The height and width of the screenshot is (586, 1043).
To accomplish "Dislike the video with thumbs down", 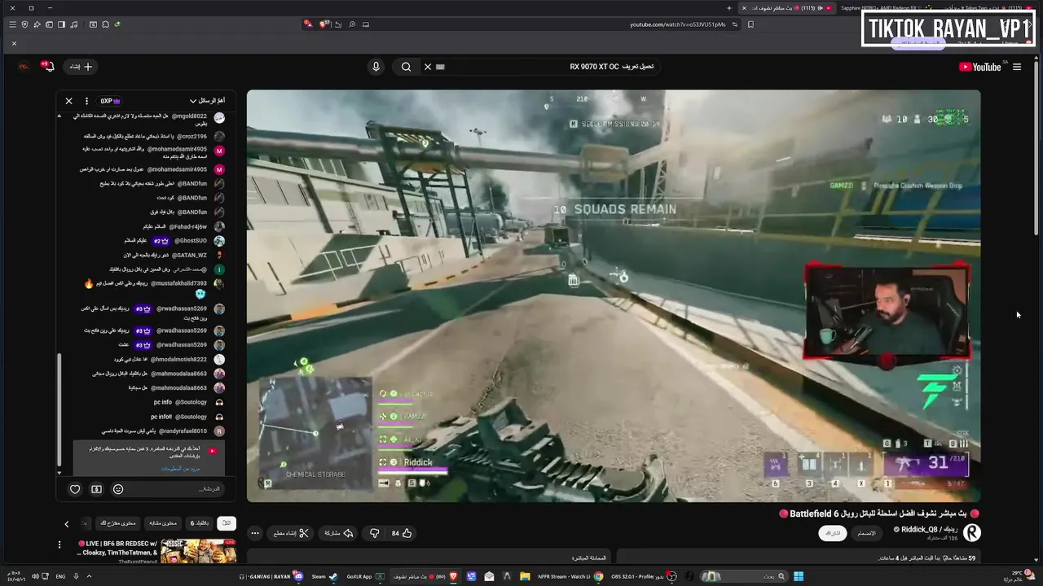I will 375,533.
